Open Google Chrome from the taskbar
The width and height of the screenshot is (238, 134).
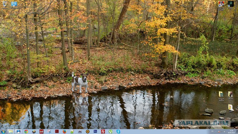(26, 131)
